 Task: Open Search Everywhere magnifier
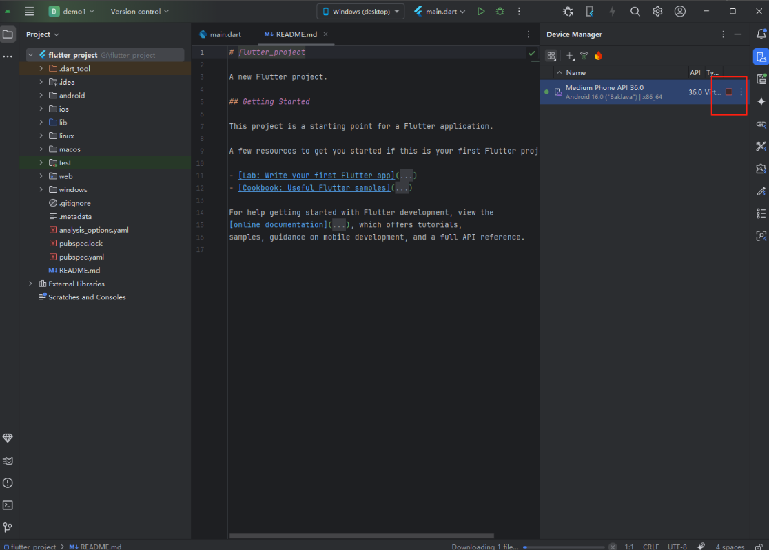635,11
